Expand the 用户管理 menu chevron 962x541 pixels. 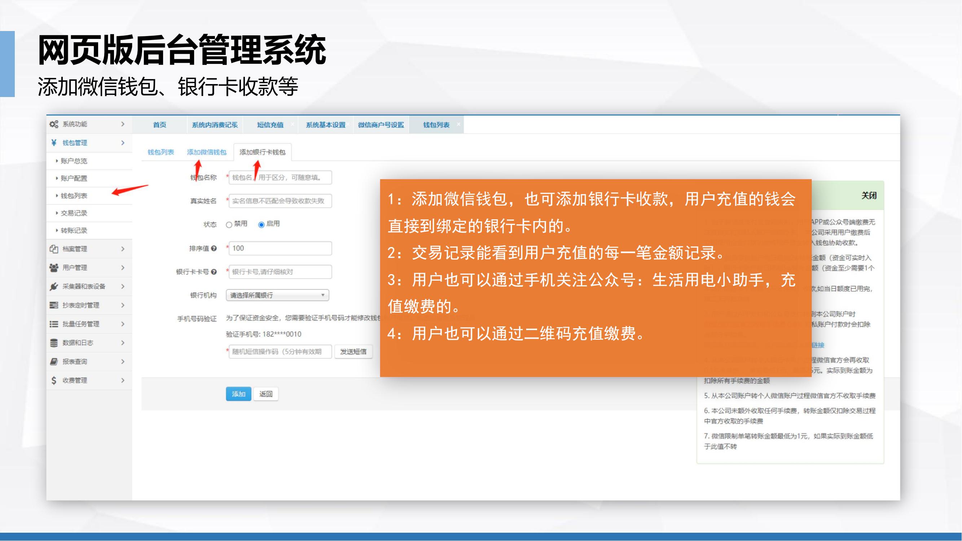tap(123, 268)
